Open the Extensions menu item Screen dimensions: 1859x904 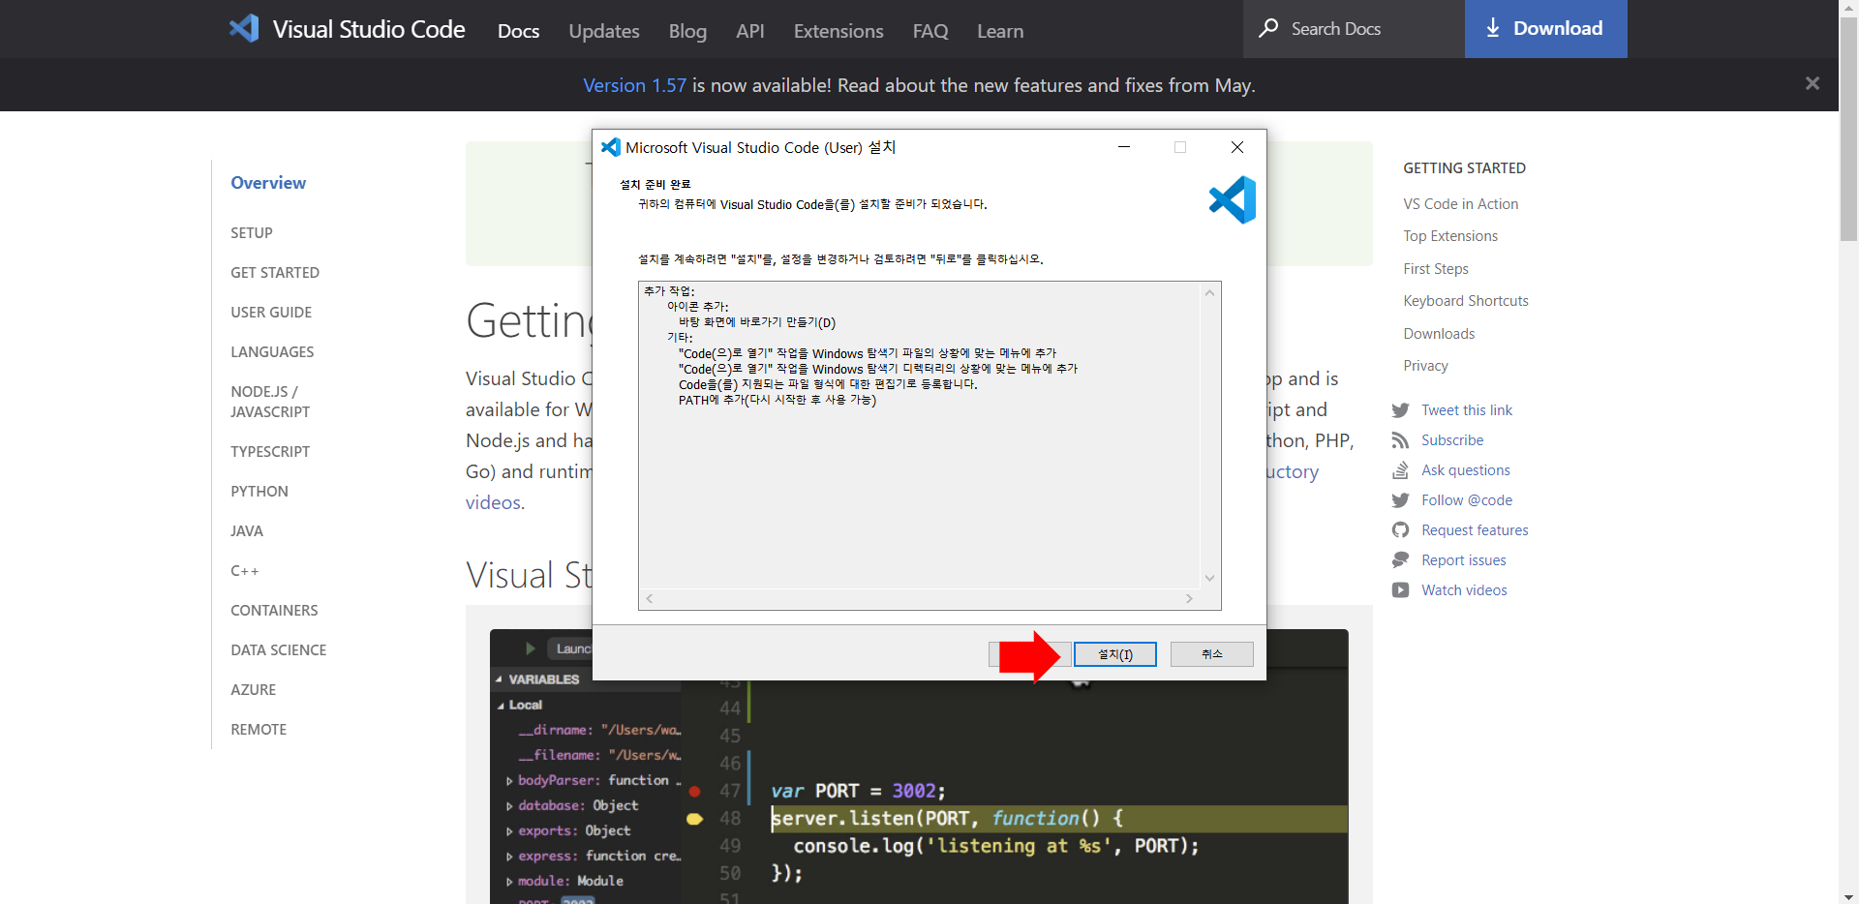pyautogui.click(x=838, y=31)
